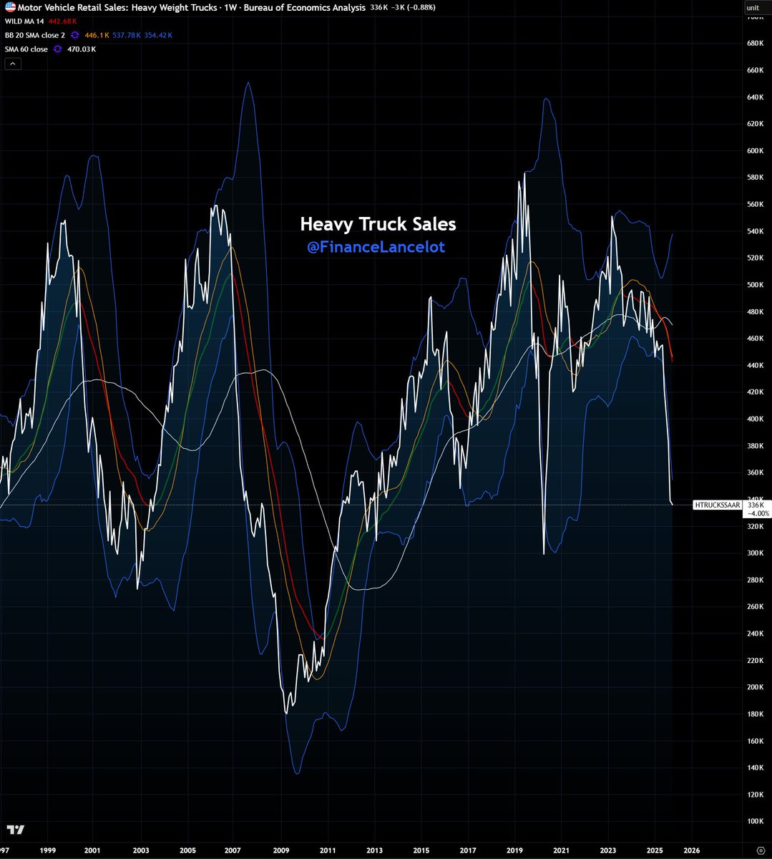
Task: Click the 2013 time axis label
Action: (x=374, y=850)
